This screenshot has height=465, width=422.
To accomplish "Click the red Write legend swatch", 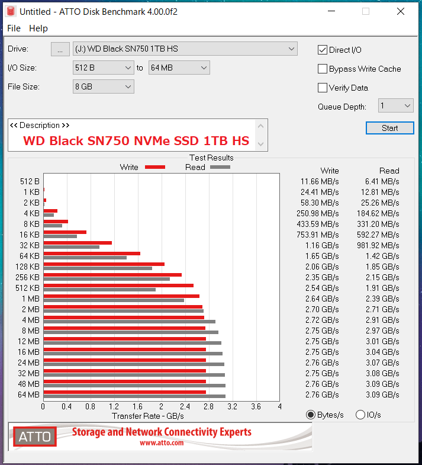I will [155, 167].
